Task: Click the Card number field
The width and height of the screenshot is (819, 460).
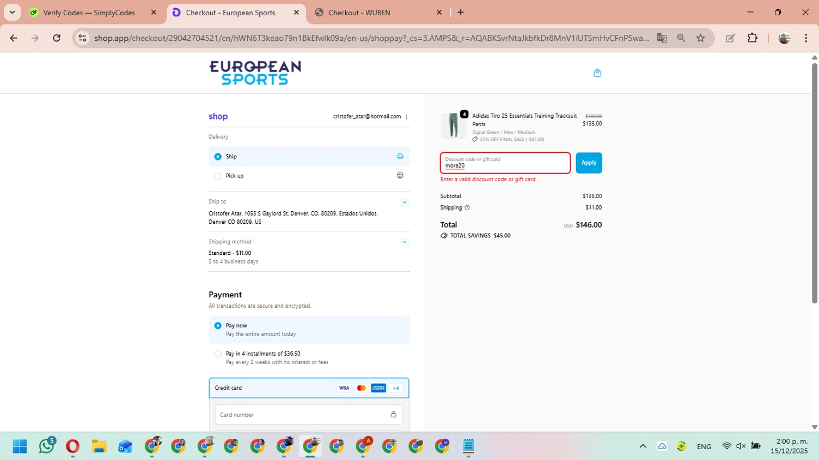Action: 309,415
